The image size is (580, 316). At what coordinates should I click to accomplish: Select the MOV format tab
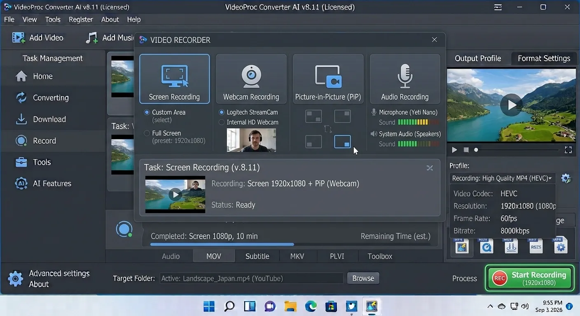(x=214, y=256)
